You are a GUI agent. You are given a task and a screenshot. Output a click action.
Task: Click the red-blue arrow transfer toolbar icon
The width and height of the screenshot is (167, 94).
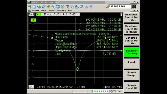67,7
